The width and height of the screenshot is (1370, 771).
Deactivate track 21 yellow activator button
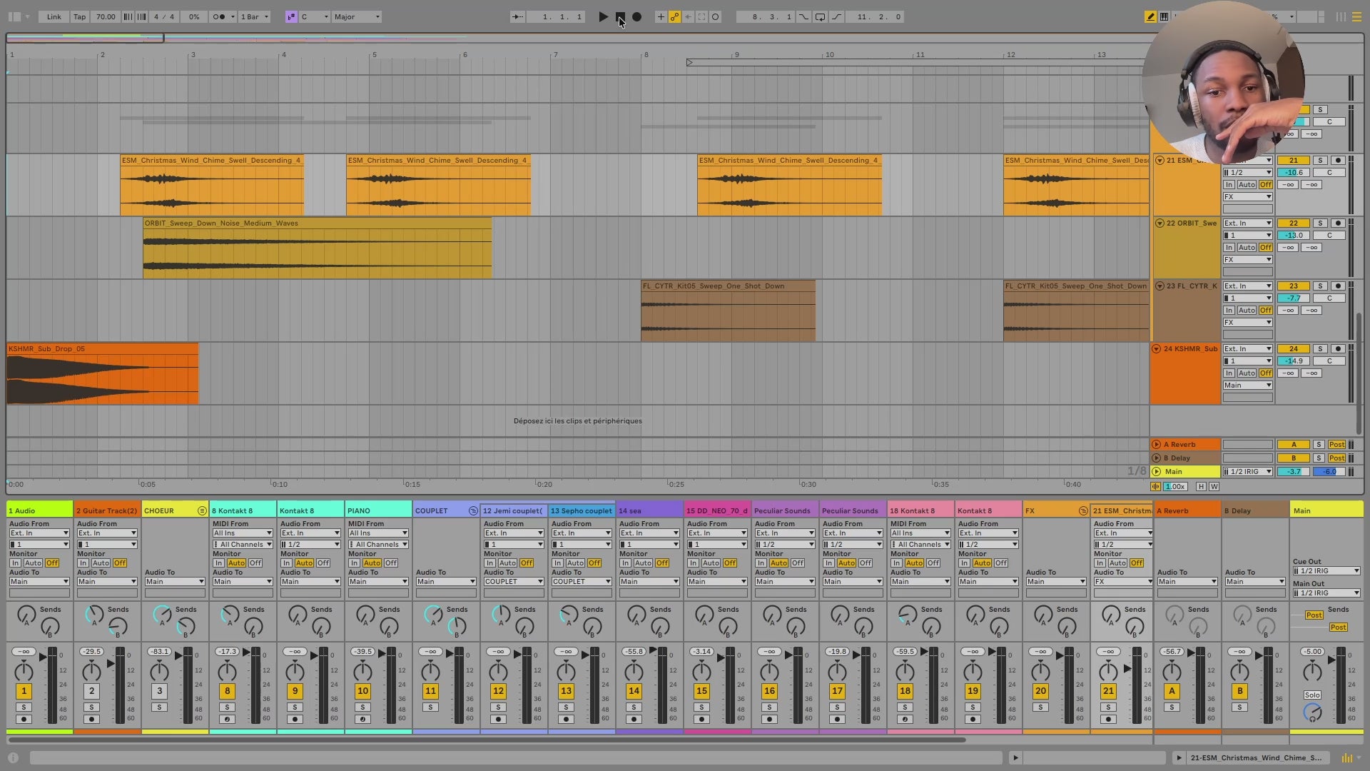[1293, 161]
